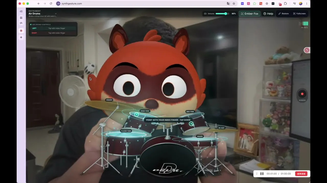Viewport: 327px width, 183px height.
Task: Click the pink floating translate badge on right edge
Action: 307,50
